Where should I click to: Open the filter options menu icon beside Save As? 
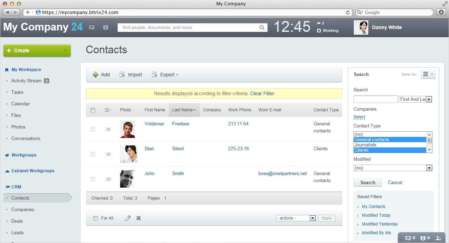point(428,74)
